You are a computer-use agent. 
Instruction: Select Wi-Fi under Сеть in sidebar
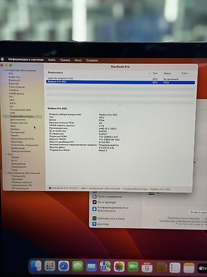pos(15,160)
